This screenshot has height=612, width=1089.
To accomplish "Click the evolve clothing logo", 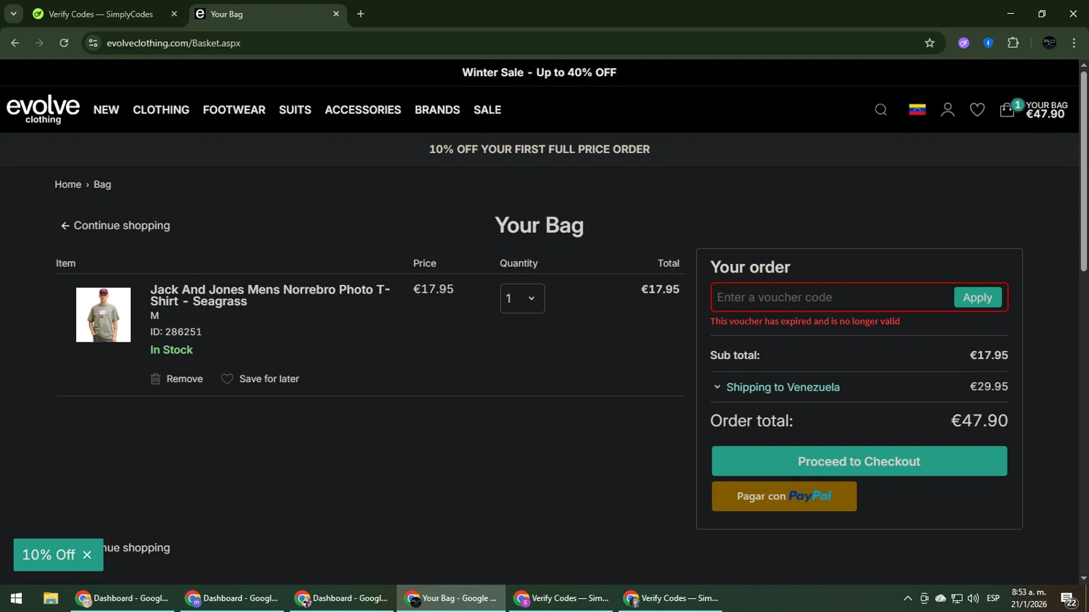I will click(x=43, y=109).
